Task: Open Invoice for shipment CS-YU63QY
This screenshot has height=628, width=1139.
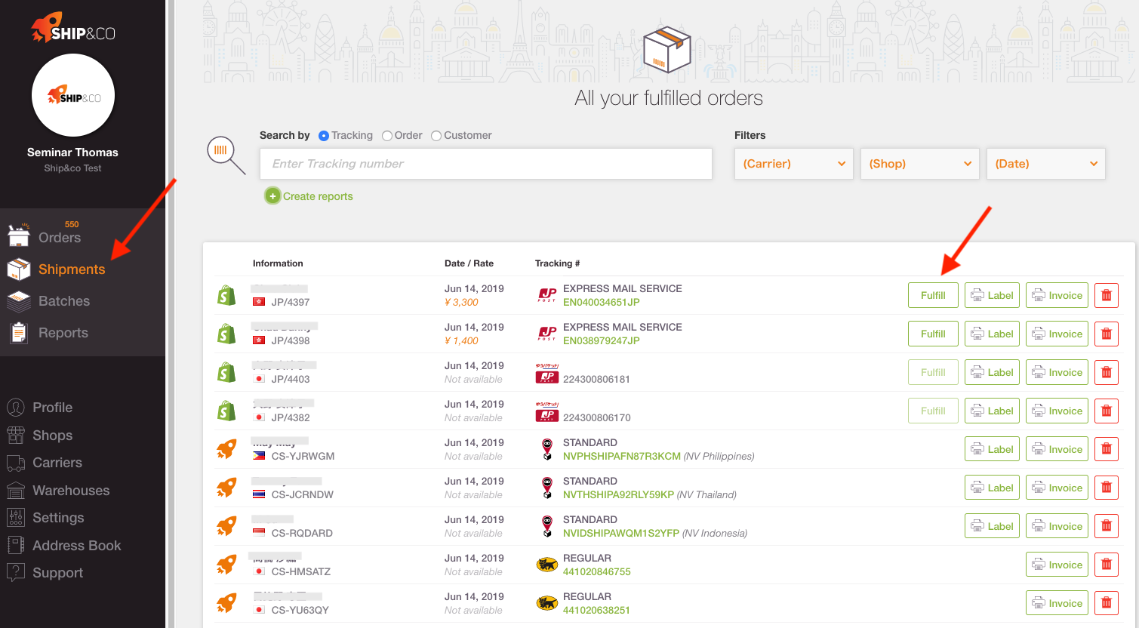Action: (1057, 603)
